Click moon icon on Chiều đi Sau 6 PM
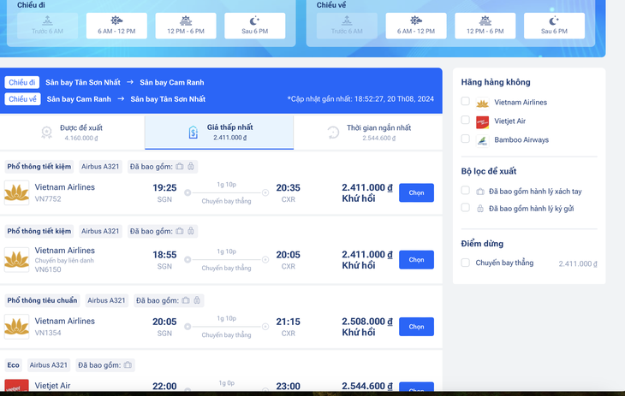The height and width of the screenshot is (396, 625). 254,21
